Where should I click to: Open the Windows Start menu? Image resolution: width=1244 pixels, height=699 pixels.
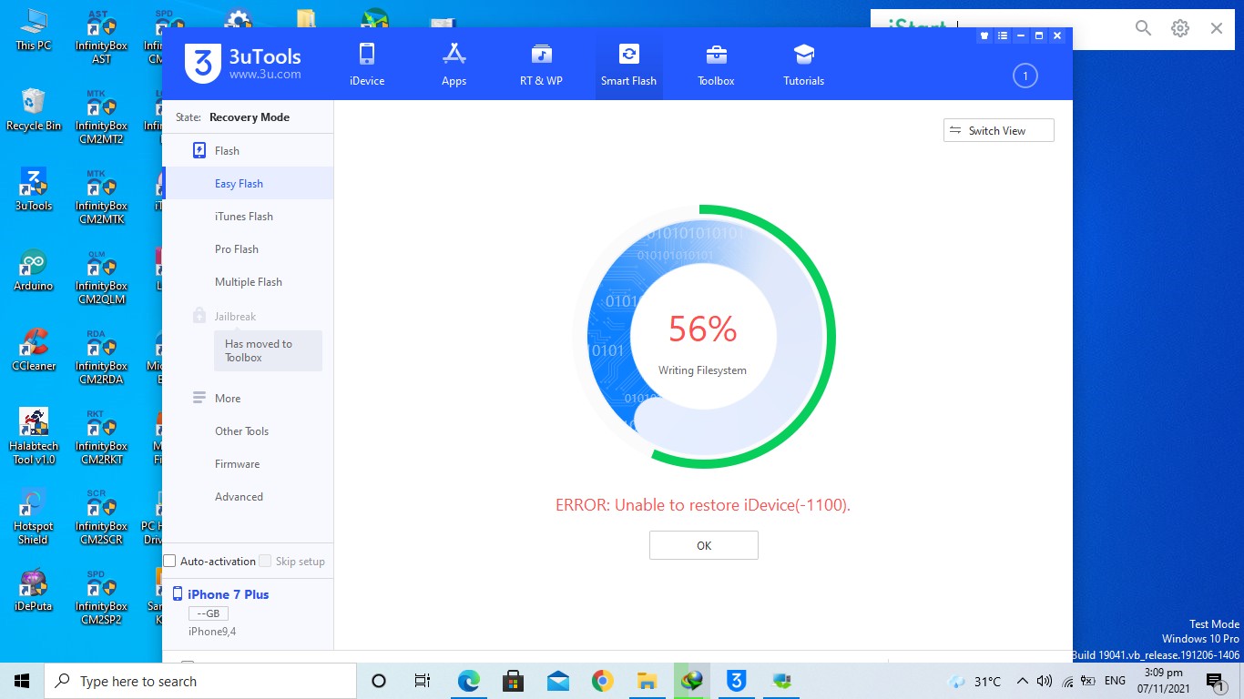pos(22,681)
